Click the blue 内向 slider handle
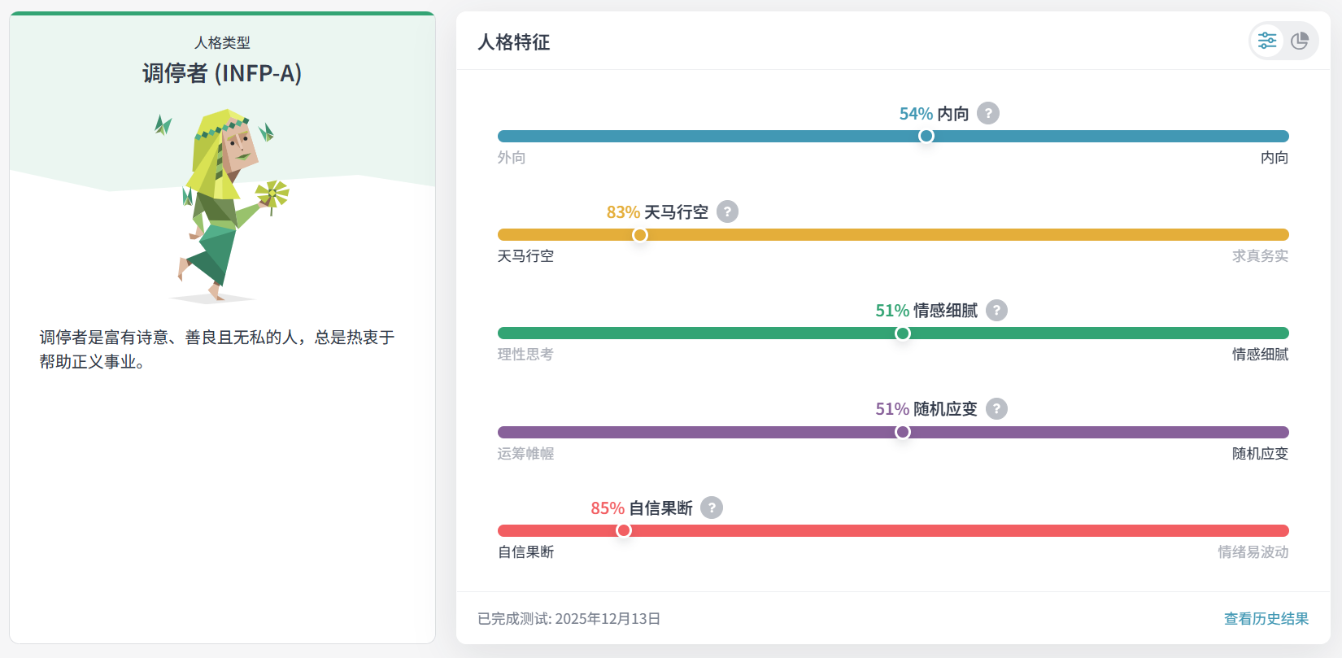1342x658 pixels. 926,136
